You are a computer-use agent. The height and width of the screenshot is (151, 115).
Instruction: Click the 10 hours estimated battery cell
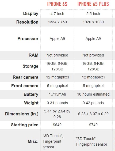(x=93, y=94)
